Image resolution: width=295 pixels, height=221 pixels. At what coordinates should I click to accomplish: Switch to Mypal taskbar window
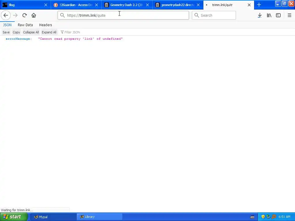pos(53,217)
